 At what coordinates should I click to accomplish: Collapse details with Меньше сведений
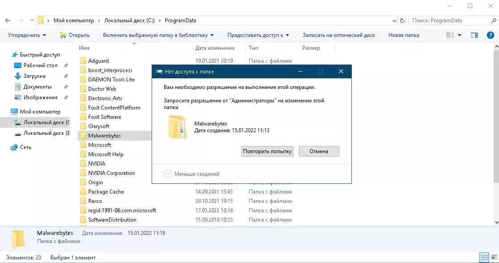192,174
